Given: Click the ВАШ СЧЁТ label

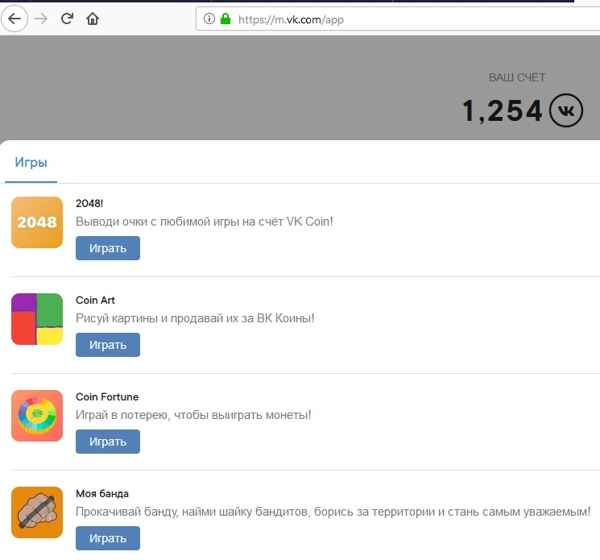Looking at the screenshot, I should point(517,77).
